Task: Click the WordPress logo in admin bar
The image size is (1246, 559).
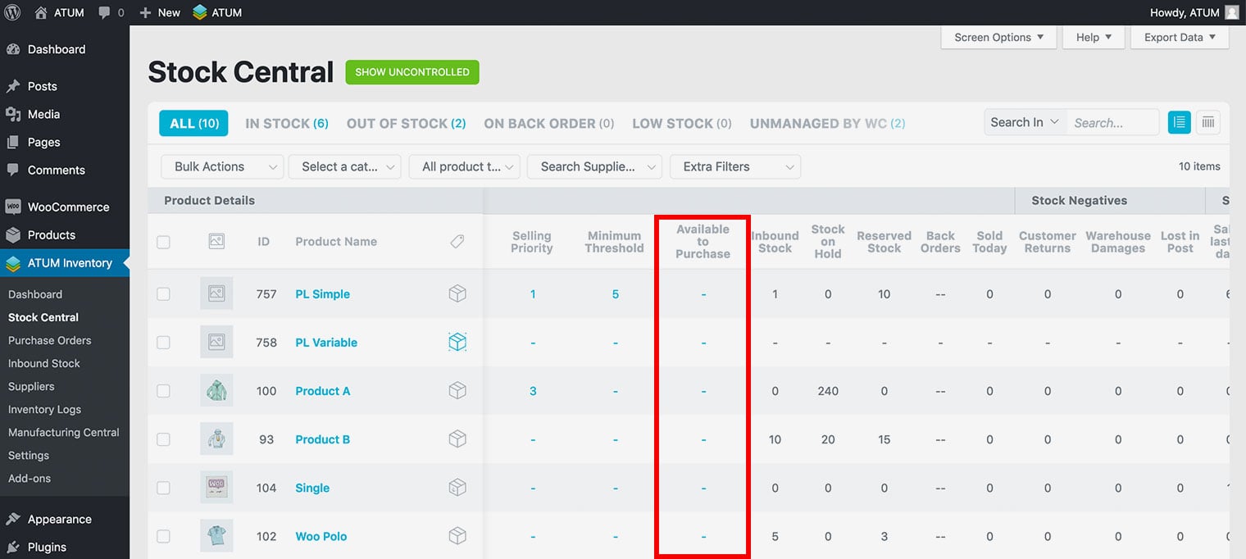Action: (12, 12)
